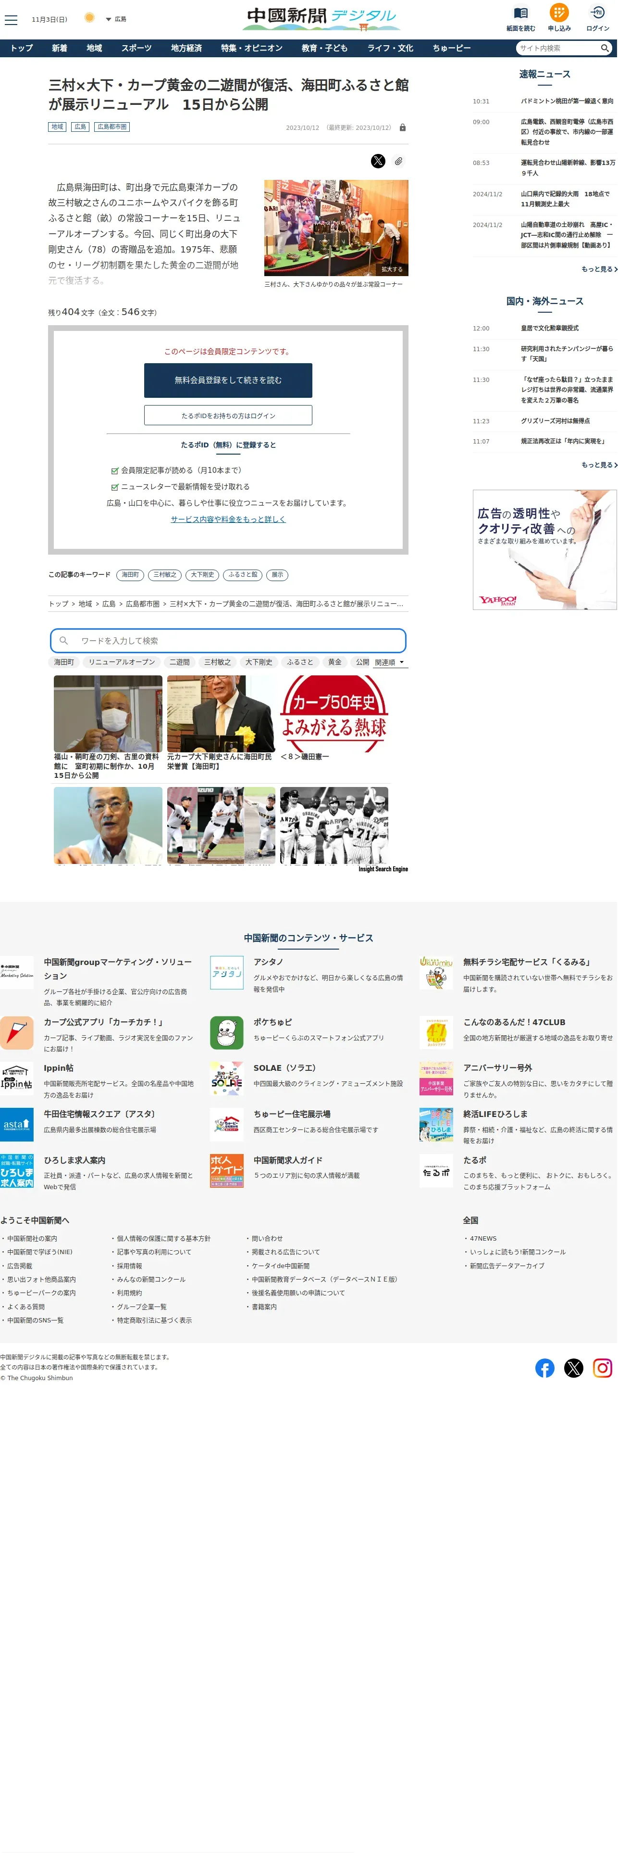Open the トップ nav item
The height and width of the screenshot is (1853, 618).
[x=22, y=48]
